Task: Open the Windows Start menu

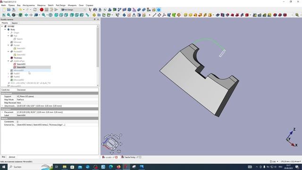Action: point(4,167)
